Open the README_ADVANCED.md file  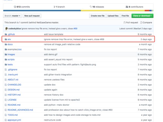[20, 110]
